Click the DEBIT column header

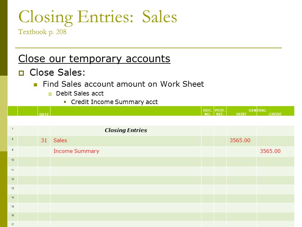click(x=241, y=114)
